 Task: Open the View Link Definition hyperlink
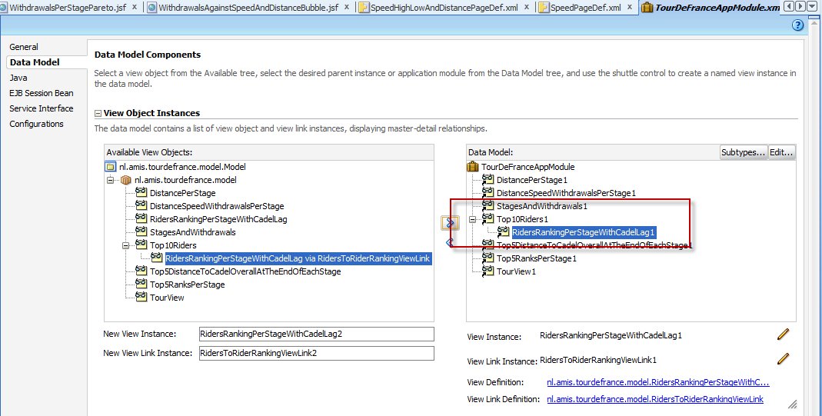pyautogui.click(x=654, y=399)
